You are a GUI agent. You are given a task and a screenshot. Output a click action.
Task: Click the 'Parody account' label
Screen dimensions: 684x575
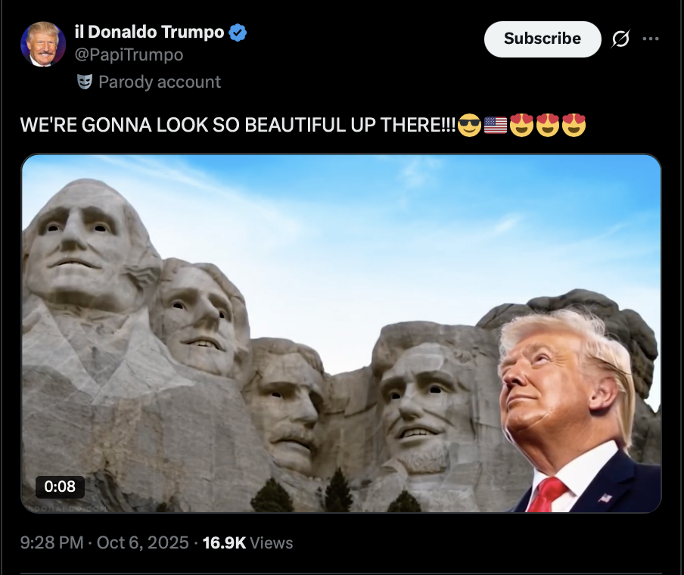coord(160,82)
